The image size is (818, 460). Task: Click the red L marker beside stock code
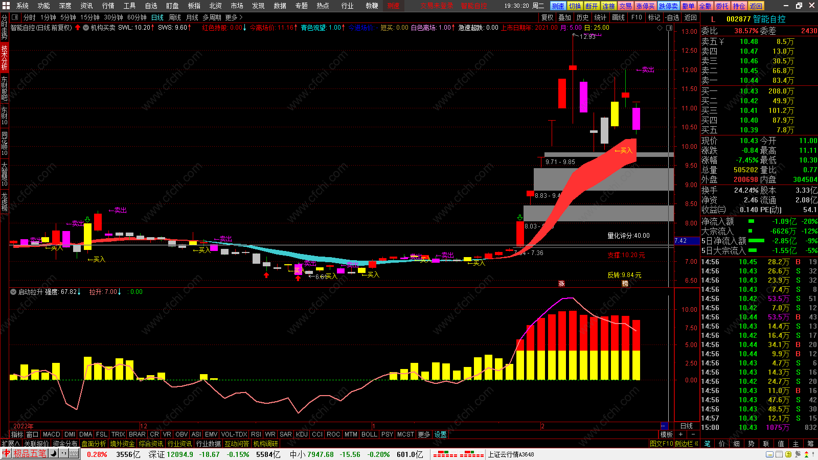point(713,19)
